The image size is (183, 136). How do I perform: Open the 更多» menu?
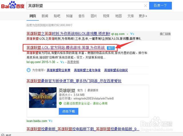pos(143,16)
